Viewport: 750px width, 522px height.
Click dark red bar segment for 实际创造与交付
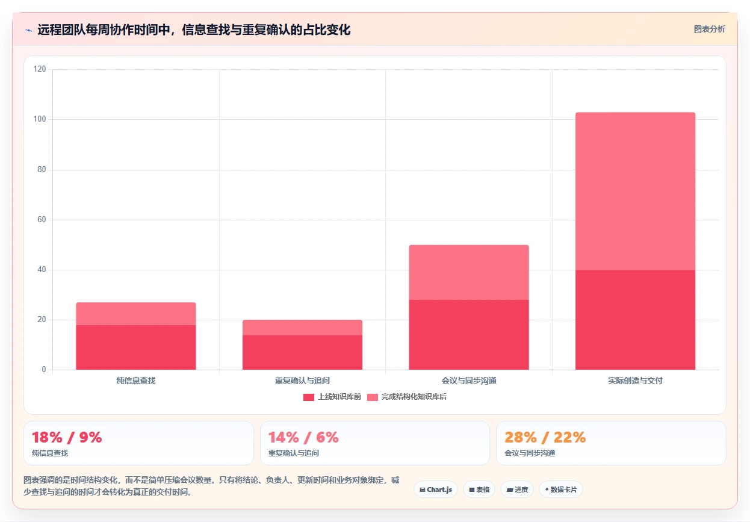click(635, 320)
